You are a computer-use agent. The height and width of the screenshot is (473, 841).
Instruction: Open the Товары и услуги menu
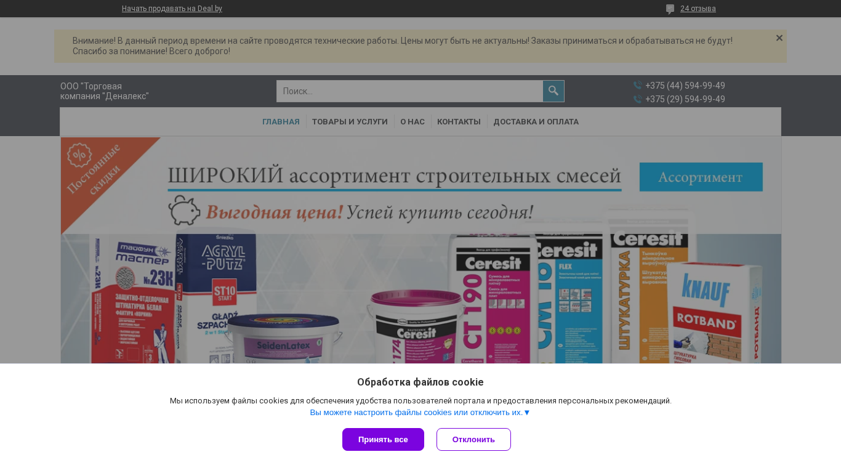click(350, 122)
